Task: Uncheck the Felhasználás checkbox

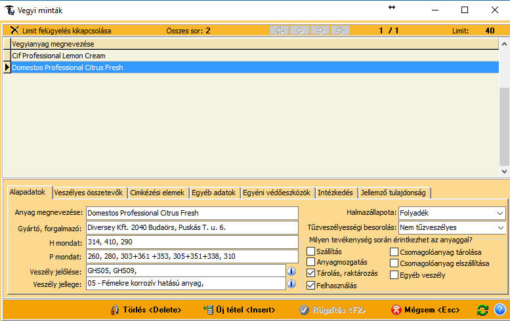Action: (310, 286)
